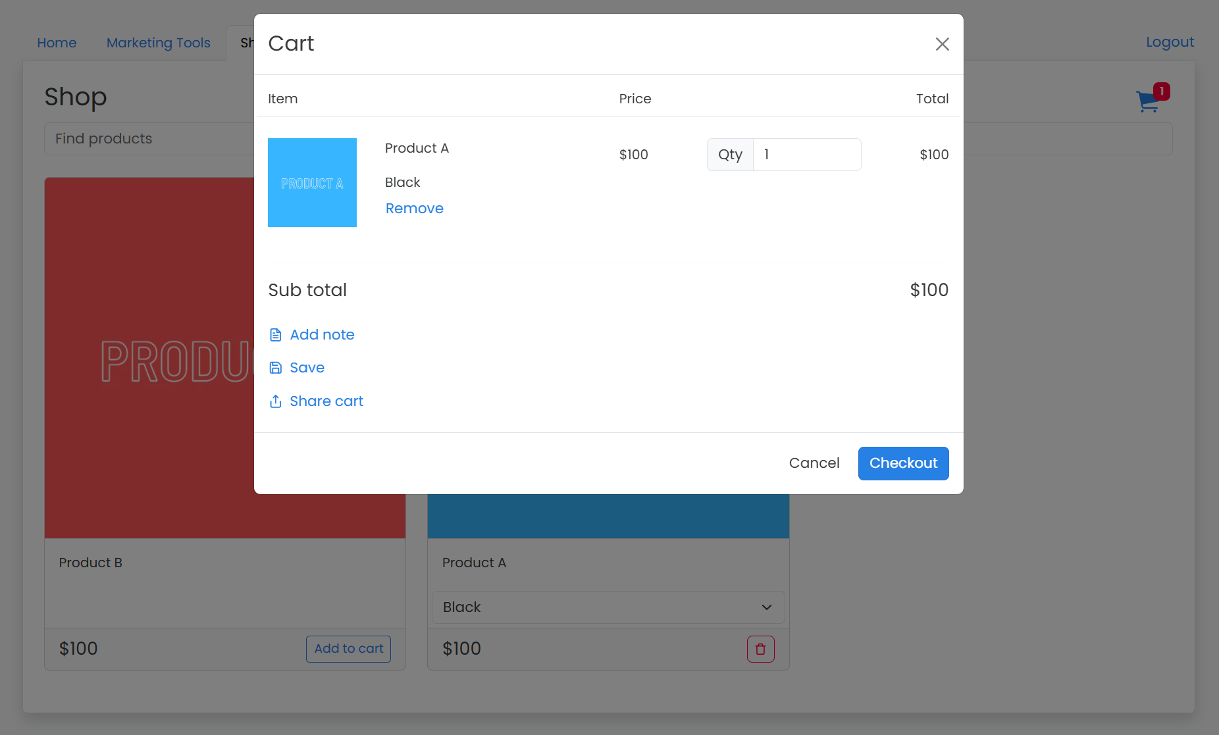Expand the Black variant dropdown
The width and height of the screenshot is (1219, 735).
[608, 607]
